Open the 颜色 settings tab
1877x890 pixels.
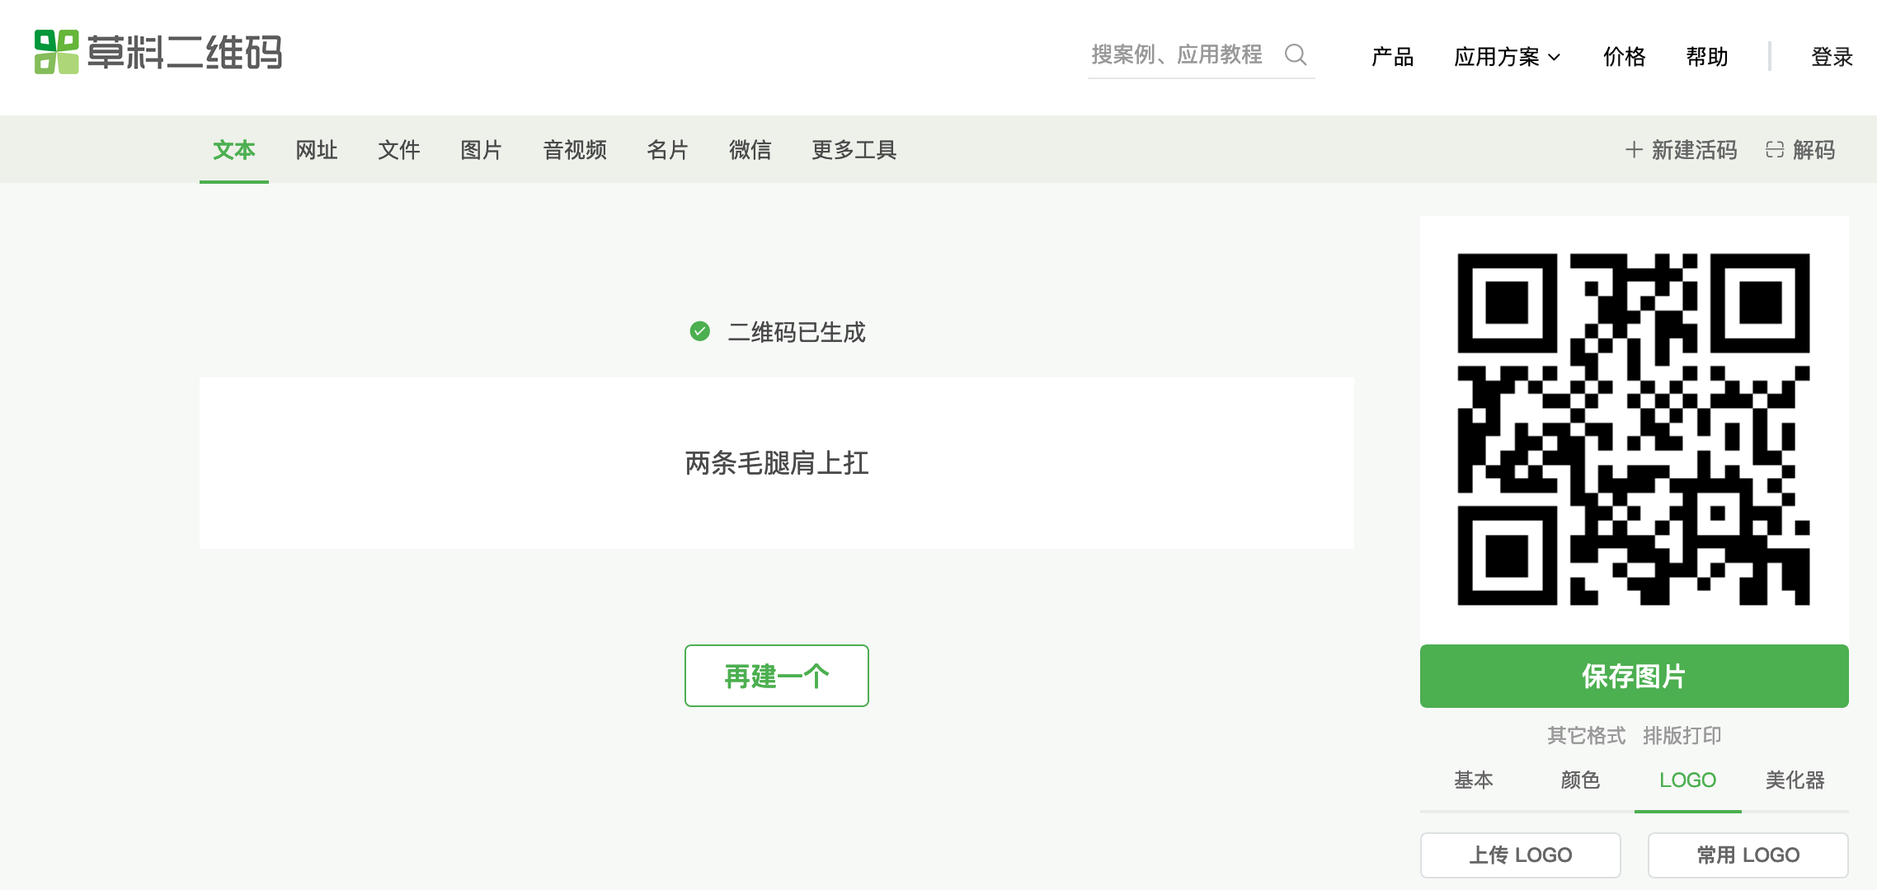1580,780
